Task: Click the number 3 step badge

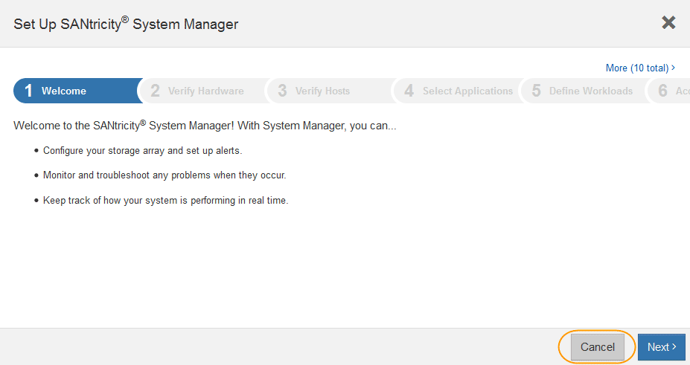Action: (x=282, y=91)
